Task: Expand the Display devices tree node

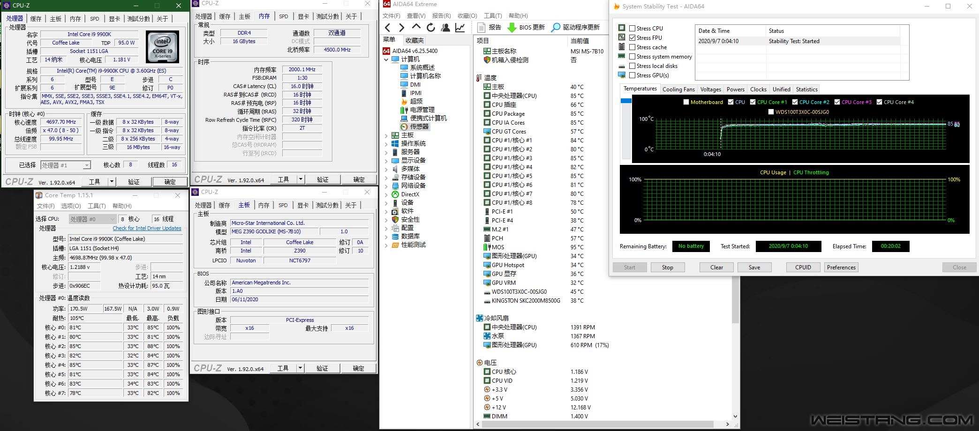Action: tap(386, 161)
